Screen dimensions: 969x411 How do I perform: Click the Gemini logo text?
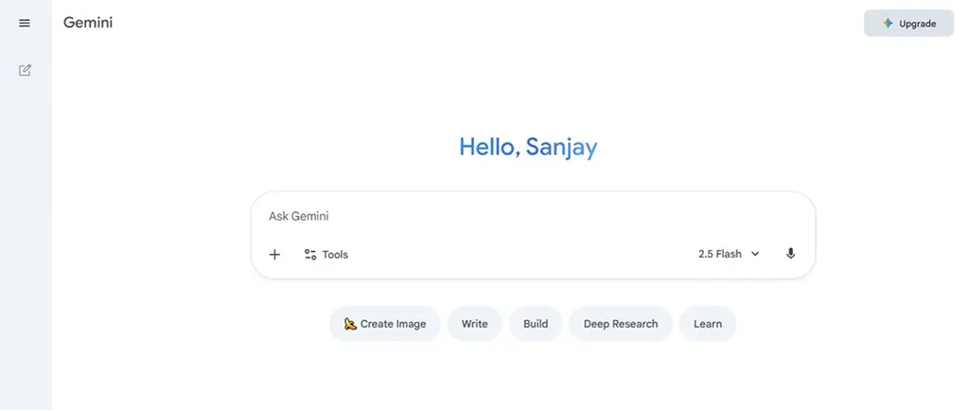pyautogui.click(x=88, y=23)
